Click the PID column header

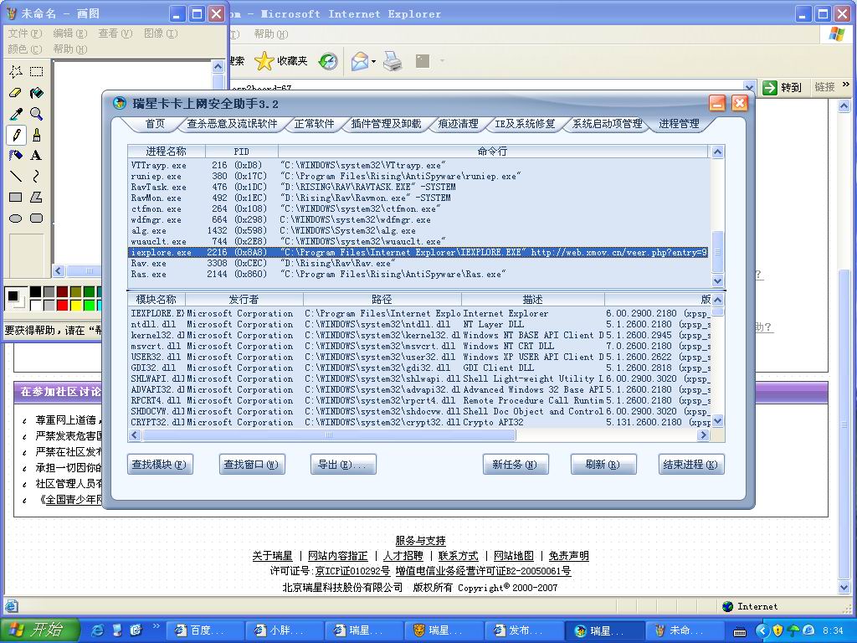(x=242, y=152)
